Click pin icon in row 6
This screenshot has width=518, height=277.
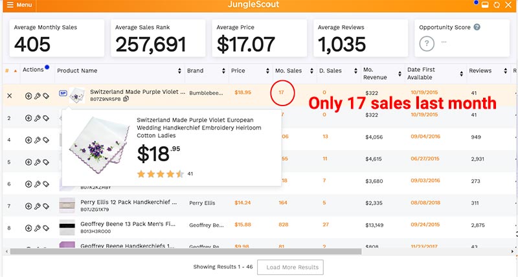pyautogui.click(x=38, y=184)
